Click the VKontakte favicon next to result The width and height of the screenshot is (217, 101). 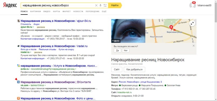click(18, 82)
